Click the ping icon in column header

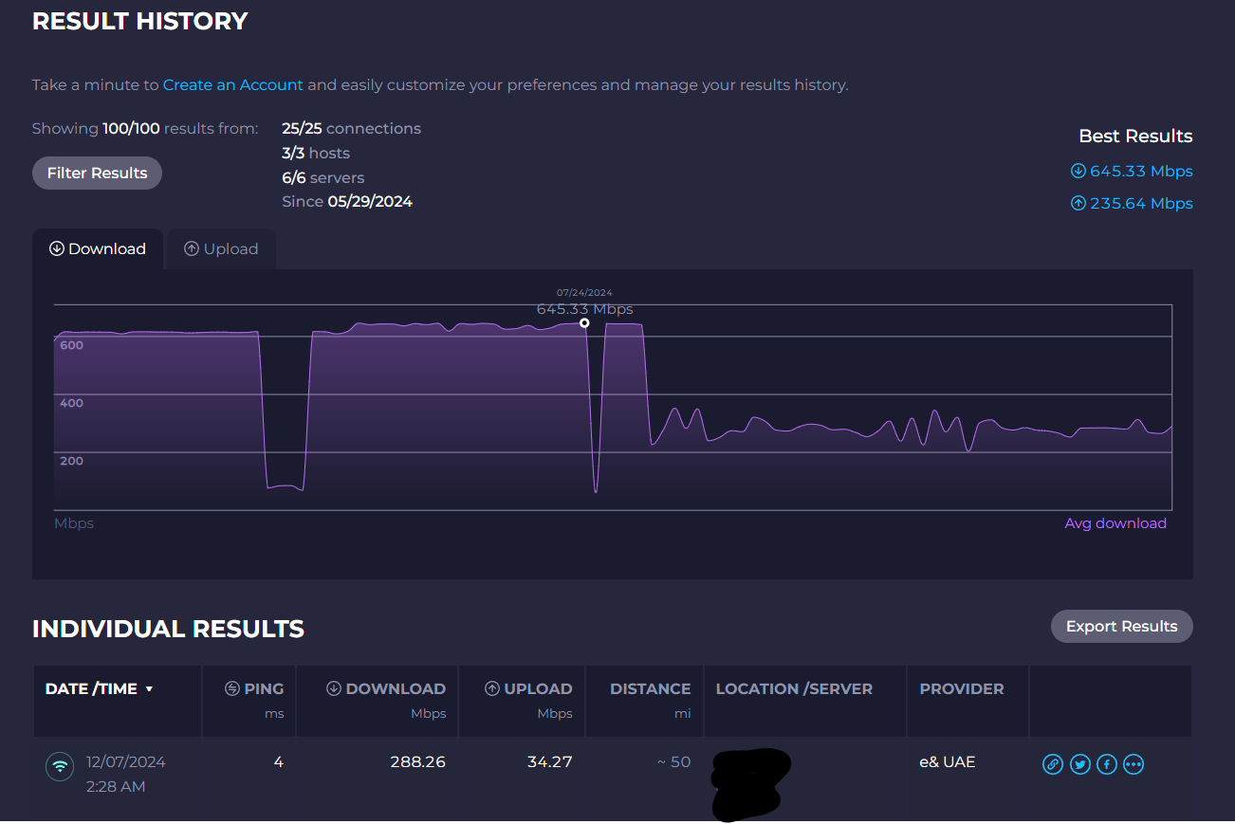click(232, 689)
